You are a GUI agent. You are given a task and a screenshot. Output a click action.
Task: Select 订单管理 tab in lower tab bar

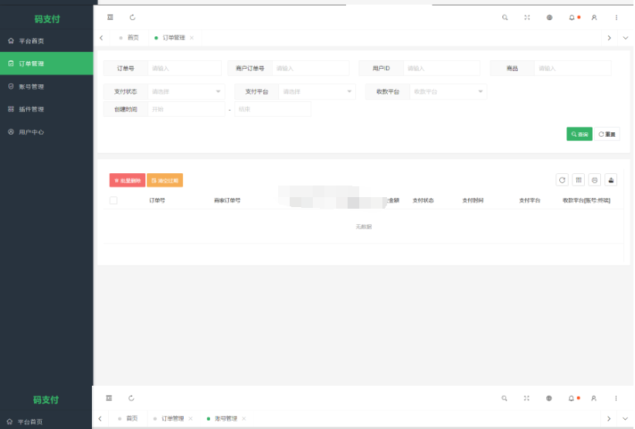coord(172,418)
